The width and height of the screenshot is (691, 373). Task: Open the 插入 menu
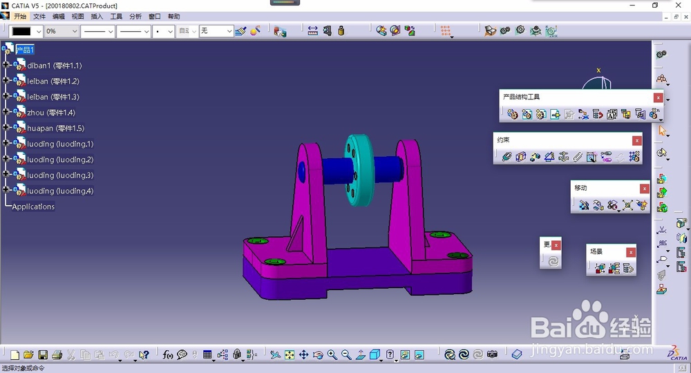click(x=97, y=17)
